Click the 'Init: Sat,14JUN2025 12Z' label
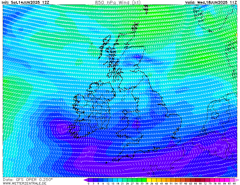This screenshot has width=240, height=185. [26, 2]
